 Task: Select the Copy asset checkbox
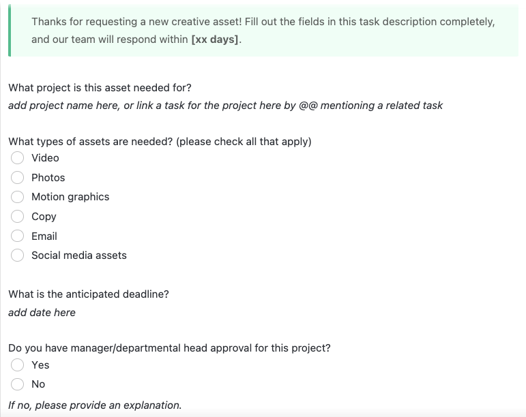18,217
